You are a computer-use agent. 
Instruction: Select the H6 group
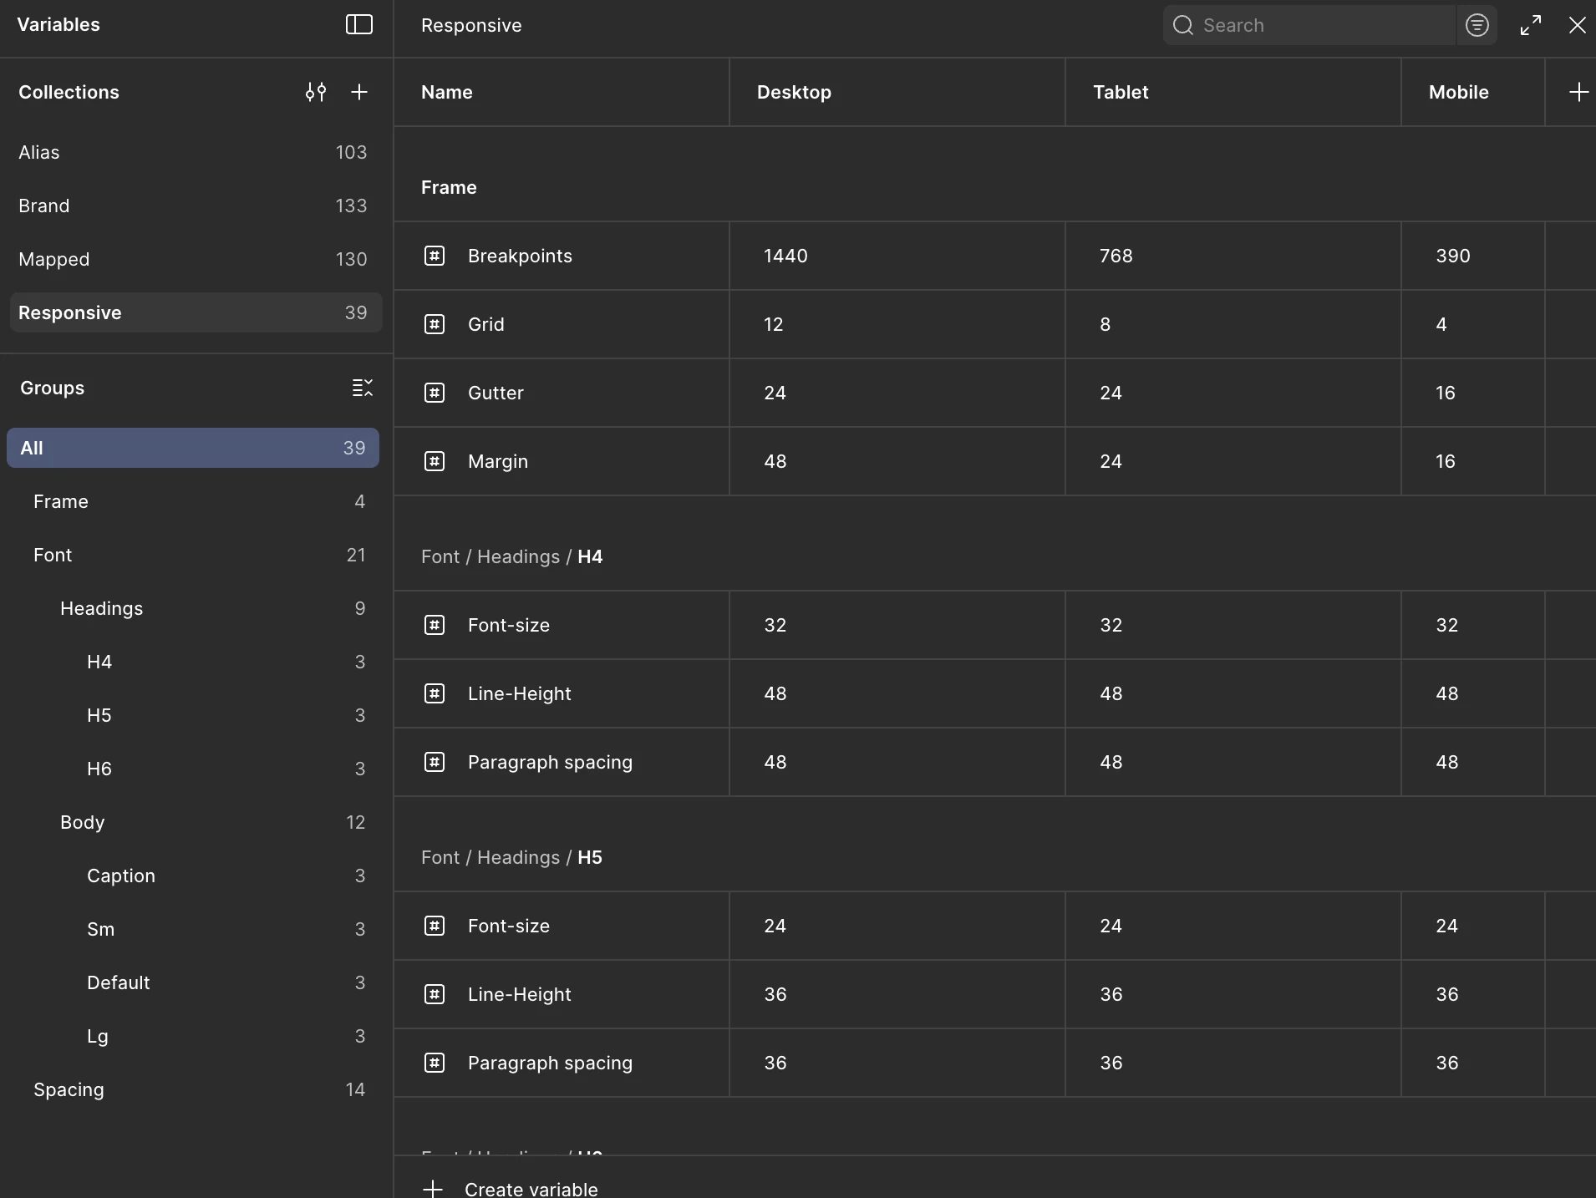[193, 769]
